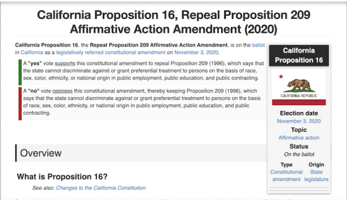
Task: Click the green "yes" vote color bar
Action: [x=20, y=72]
